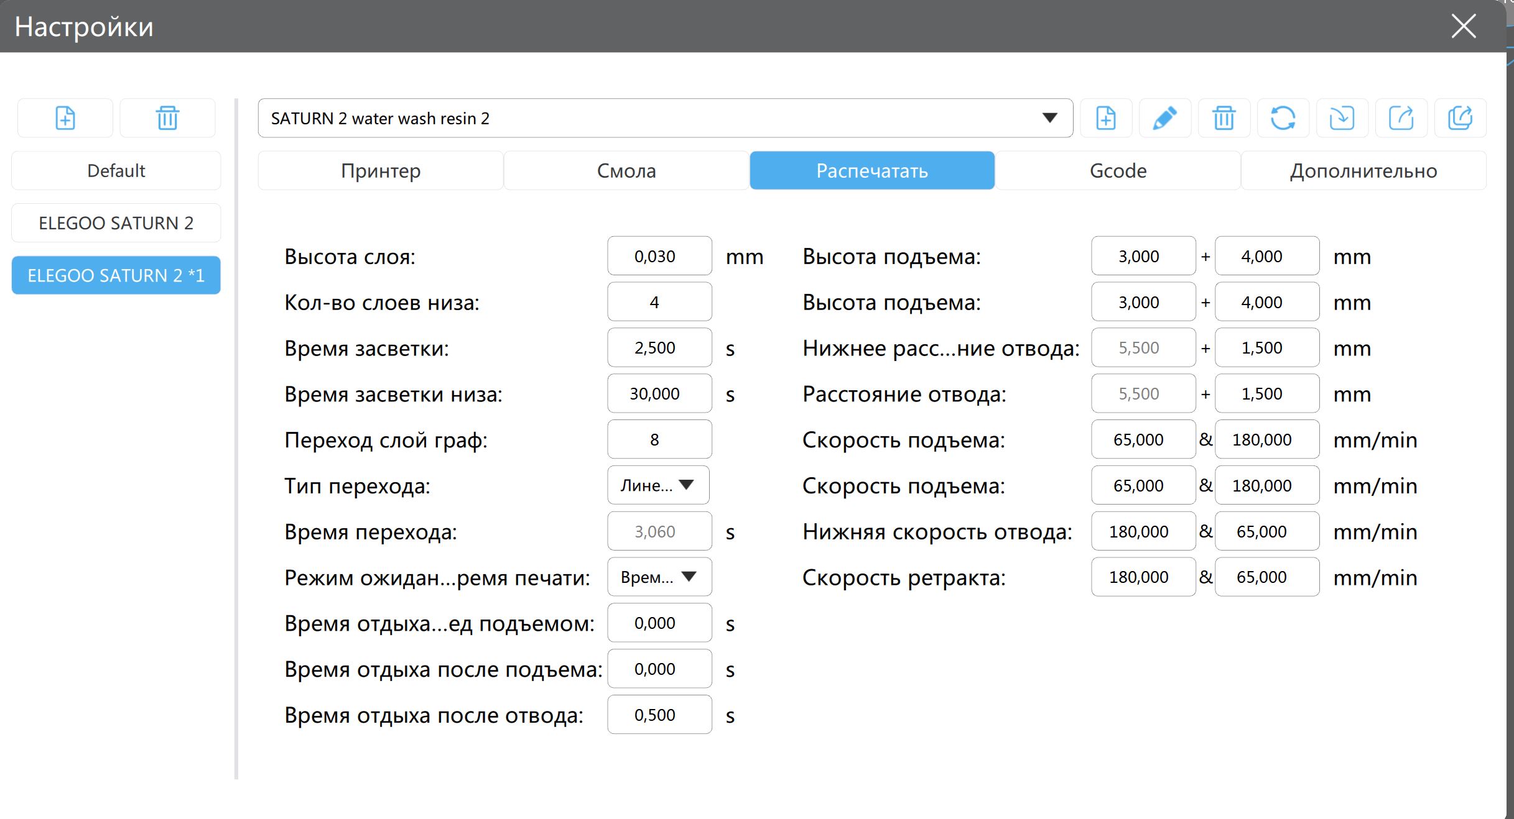Select the Default printer profile

[x=116, y=171]
